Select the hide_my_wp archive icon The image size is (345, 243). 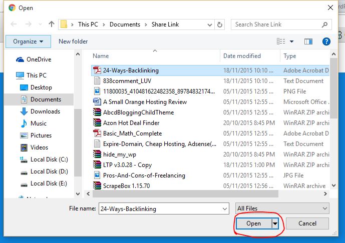click(97, 154)
